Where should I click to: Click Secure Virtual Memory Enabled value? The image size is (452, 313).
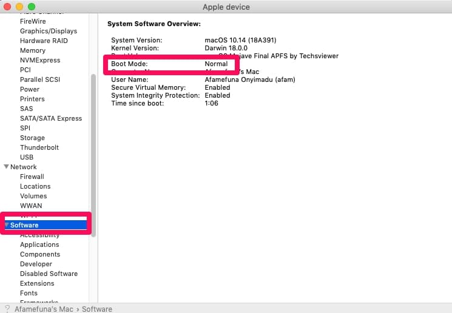[x=217, y=87]
